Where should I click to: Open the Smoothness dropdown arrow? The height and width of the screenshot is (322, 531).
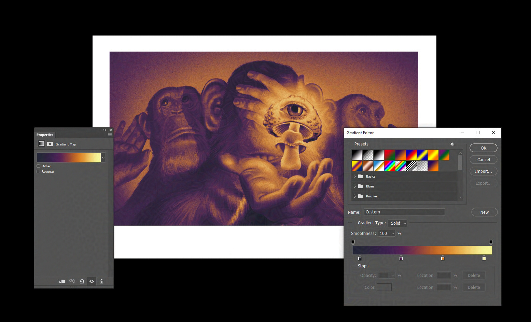click(x=393, y=234)
